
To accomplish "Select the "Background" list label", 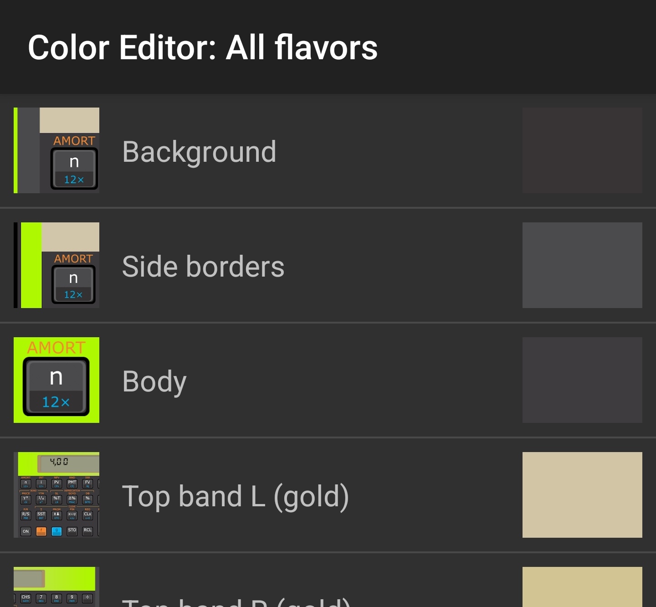I will click(x=199, y=151).
